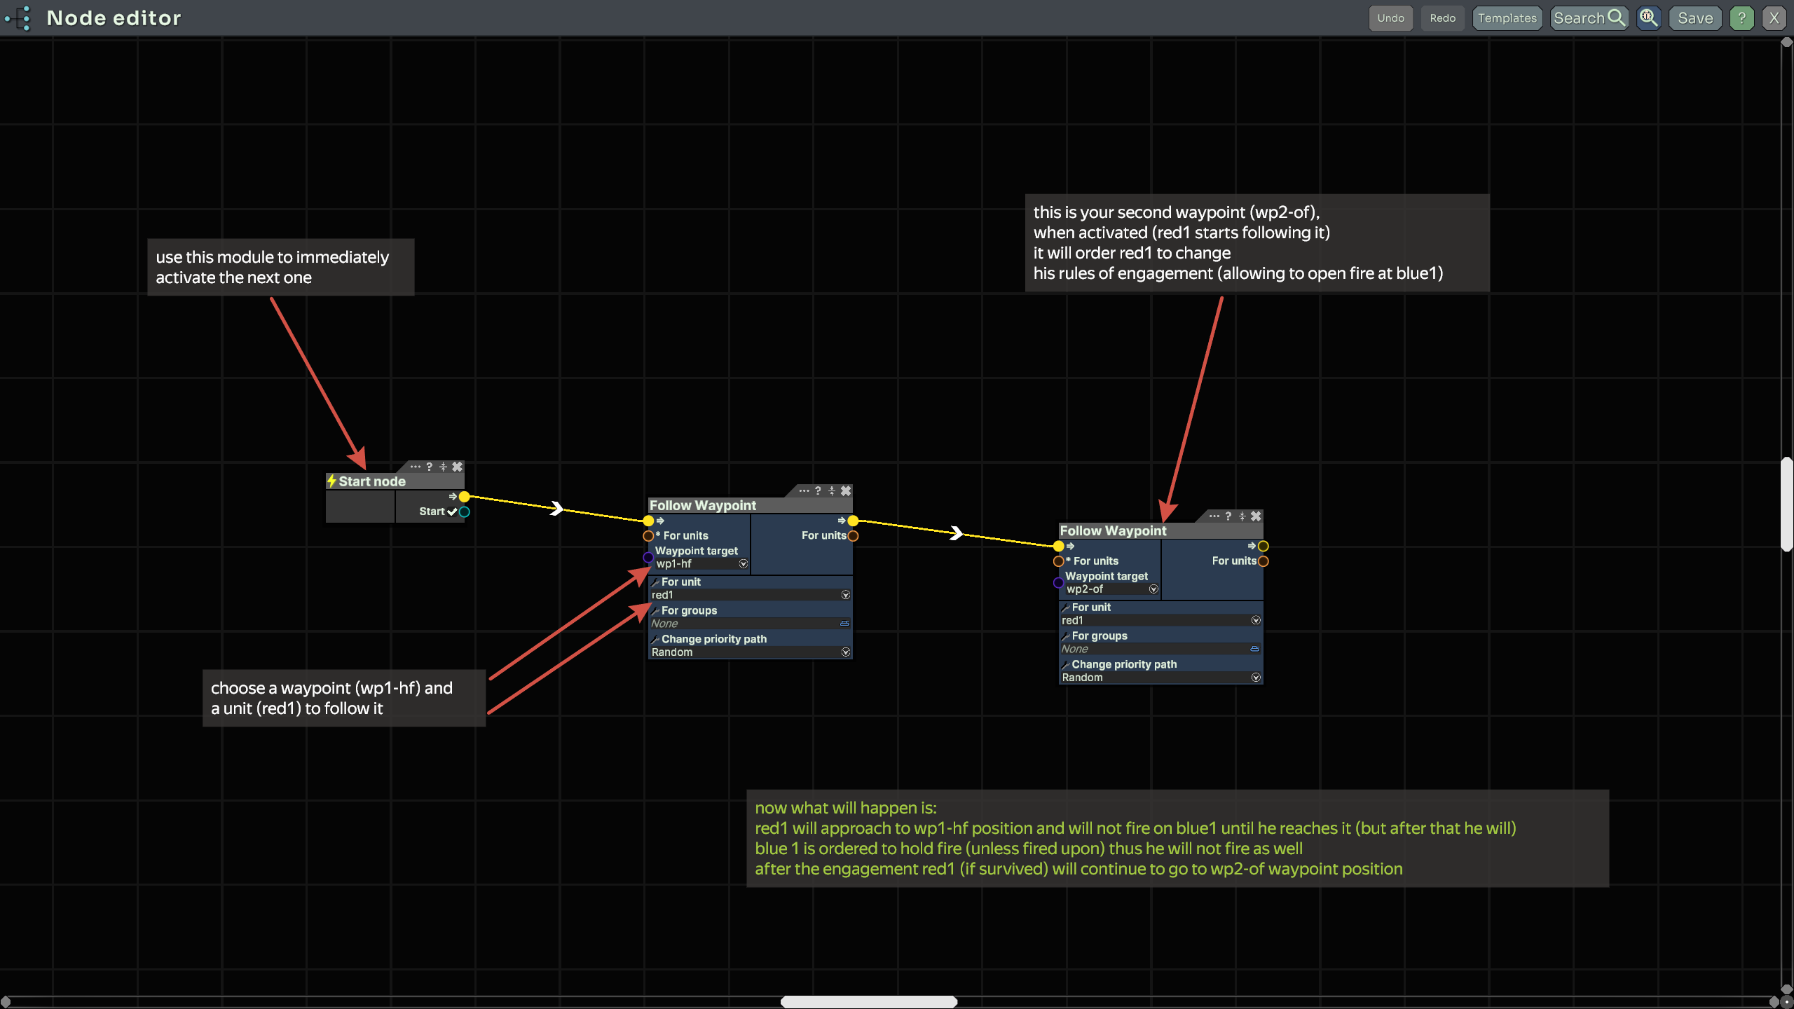Viewport: 1794px width, 1009px height.
Task: Open the Templates menu
Action: (1507, 18)
